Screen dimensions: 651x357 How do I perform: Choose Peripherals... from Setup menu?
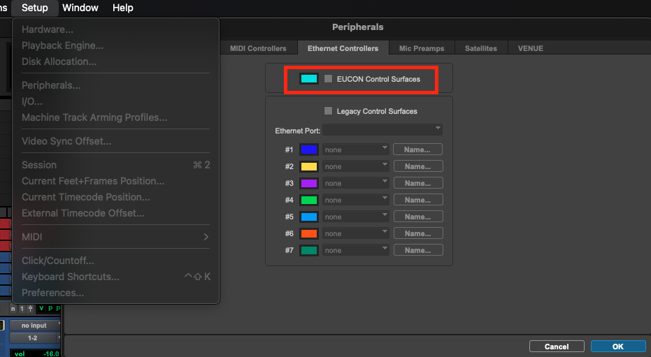coord(115,85)
